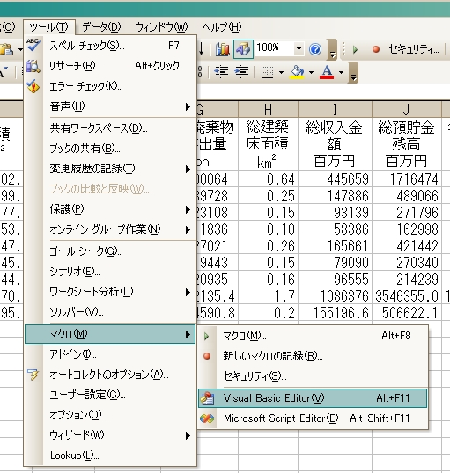Click the Research books icon

33,66
